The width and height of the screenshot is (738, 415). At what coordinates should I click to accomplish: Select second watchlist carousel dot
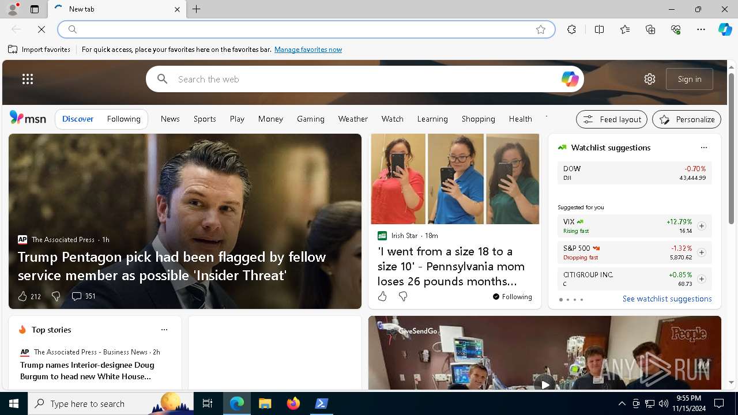point(567,300)
